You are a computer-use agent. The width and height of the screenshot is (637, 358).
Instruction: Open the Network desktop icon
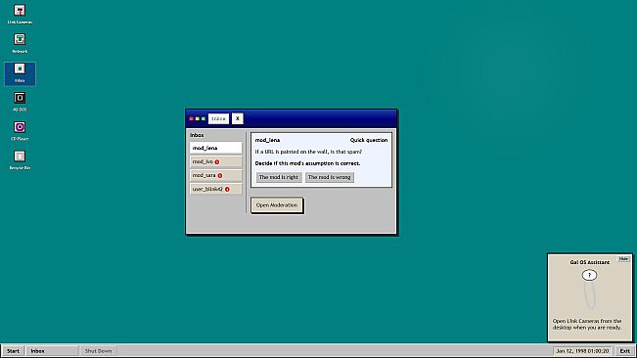point(20,44)
